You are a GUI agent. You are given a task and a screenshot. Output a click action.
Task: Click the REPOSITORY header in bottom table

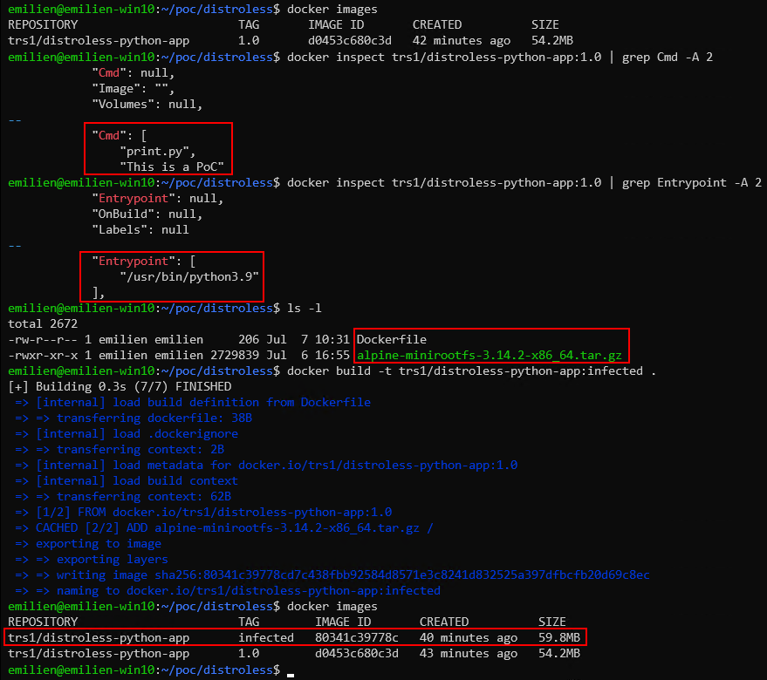point(43,622)
